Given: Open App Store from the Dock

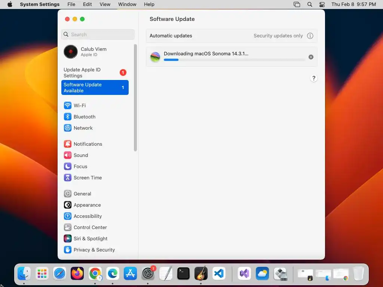Looking at the screenshot, I should click(130, 273).
